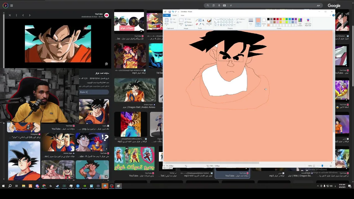Open the Rotate dropdown in Paint
354x199 pixels.
189,25
